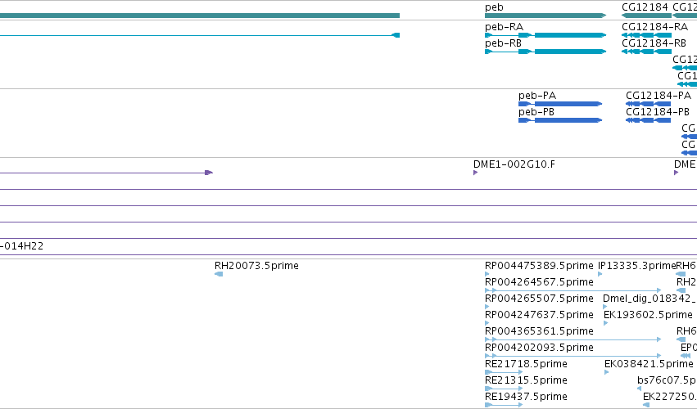Click the bs76c07 EST label

point(667,380)
